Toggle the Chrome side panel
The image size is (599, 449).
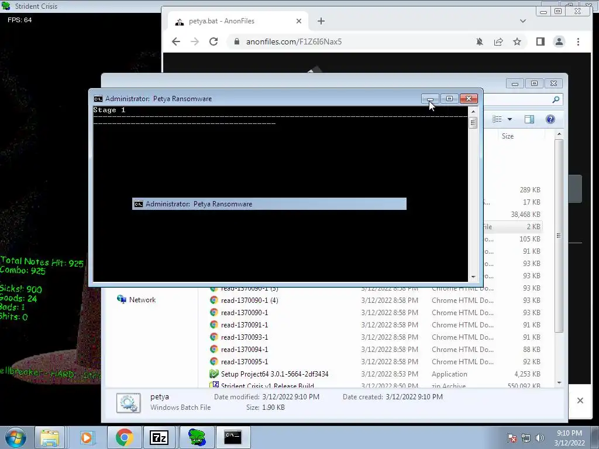(x=540, y=42)
